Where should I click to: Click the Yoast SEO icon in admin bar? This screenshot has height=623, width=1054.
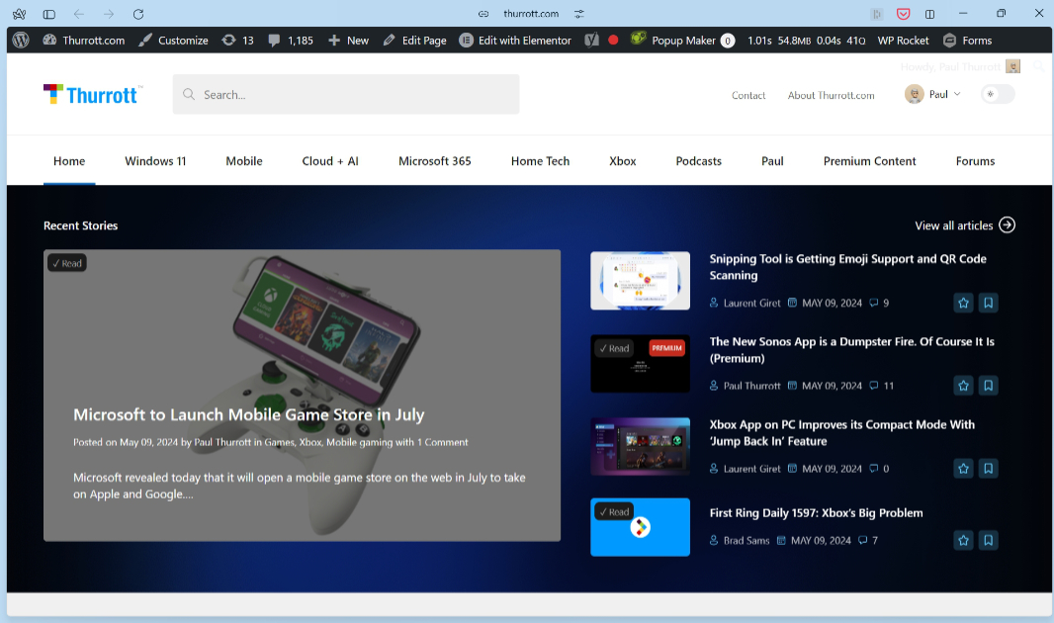(591, 41)
